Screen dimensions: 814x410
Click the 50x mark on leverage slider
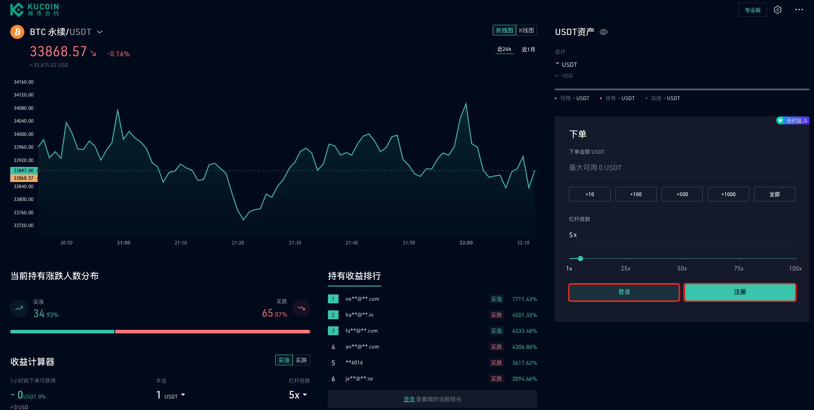[x=682, y=259]
